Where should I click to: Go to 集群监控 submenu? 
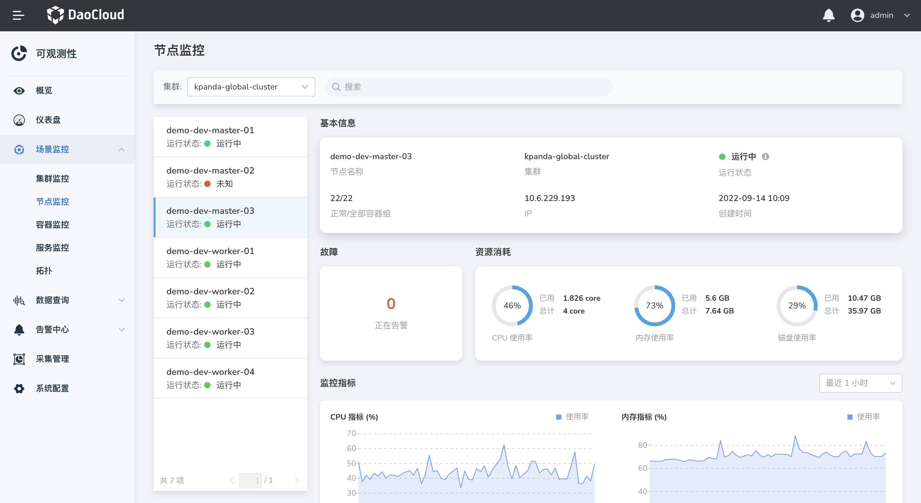(52, 179)
